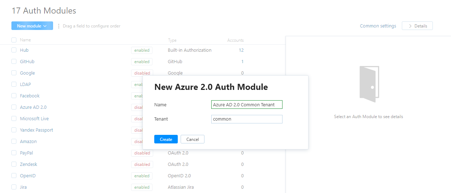Open the Microsoft Live module
Viewport: 451px width, 193px height.
34,119
